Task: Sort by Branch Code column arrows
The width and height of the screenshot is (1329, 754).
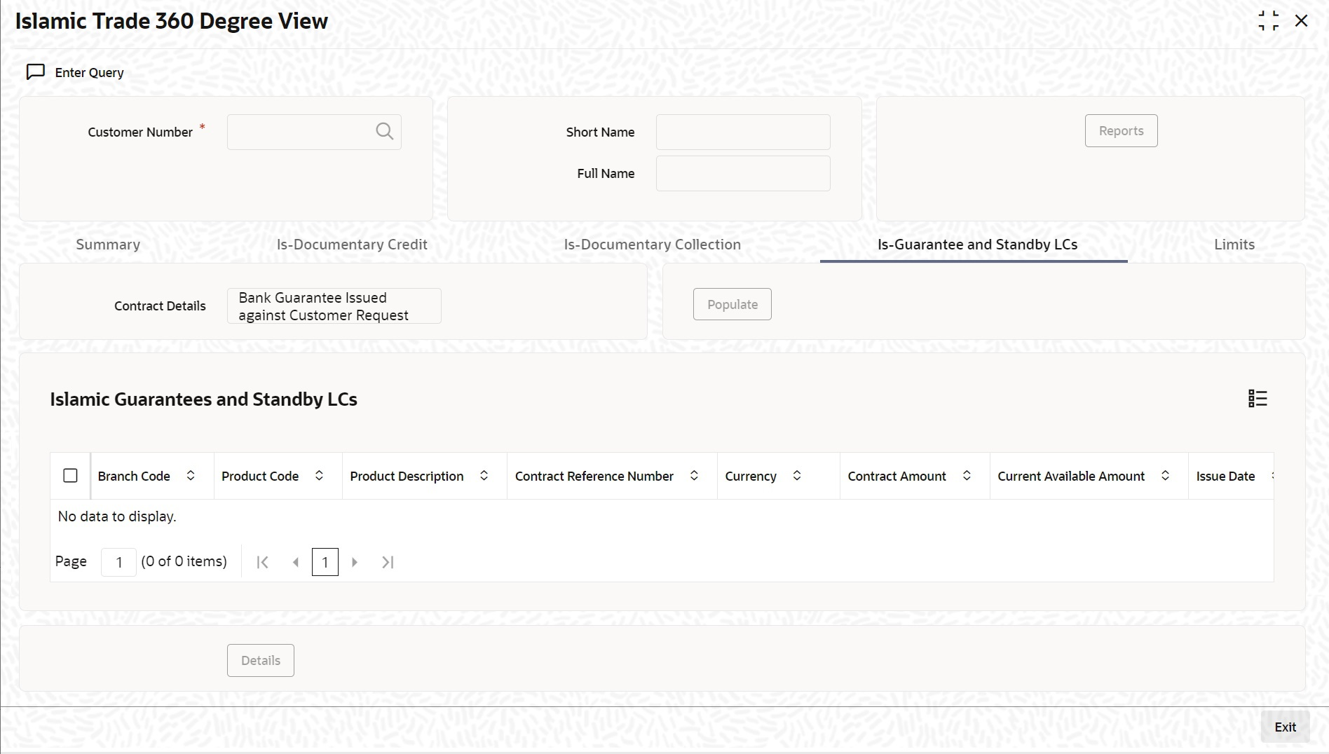Action: pos(191,476)
